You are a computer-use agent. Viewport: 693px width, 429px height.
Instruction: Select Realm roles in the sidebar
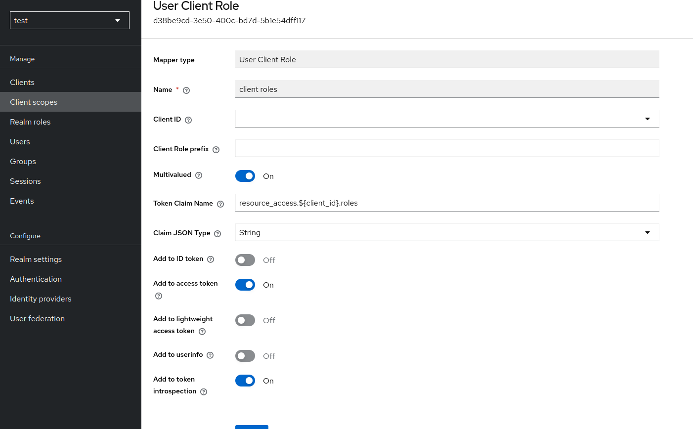click(x=30, y=122)
